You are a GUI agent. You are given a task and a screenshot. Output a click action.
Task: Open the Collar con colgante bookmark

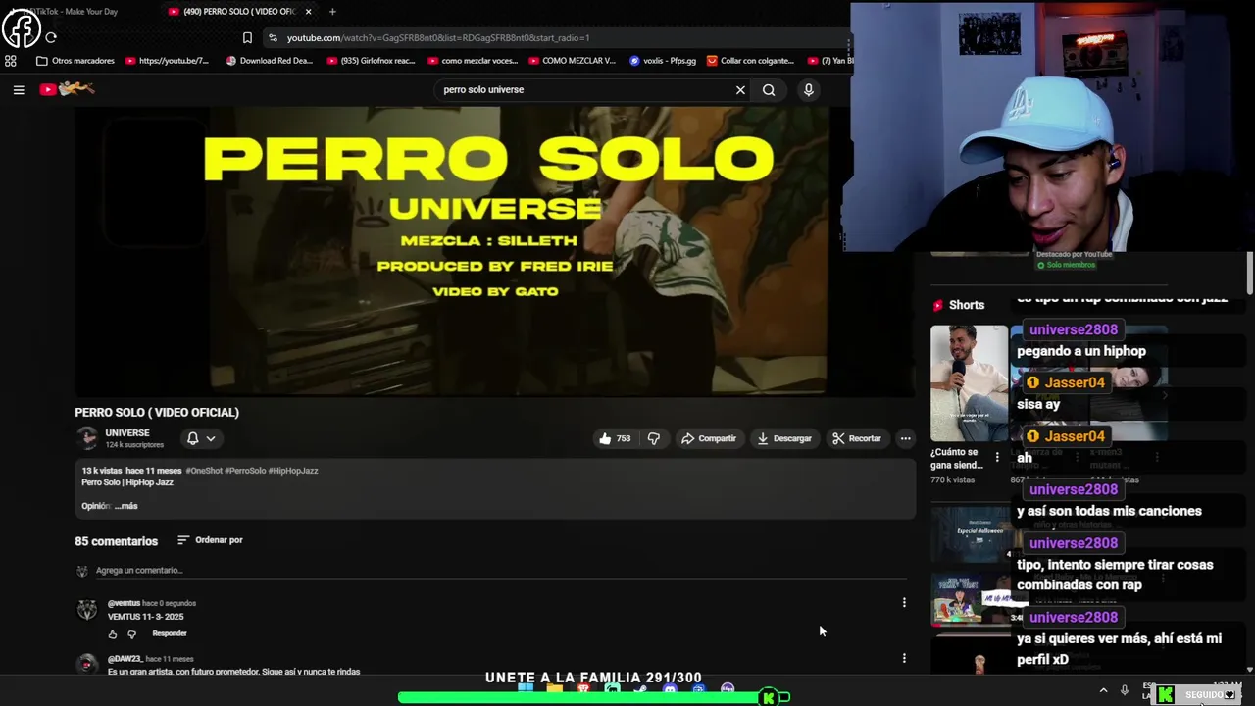click(x=750, y=61)
